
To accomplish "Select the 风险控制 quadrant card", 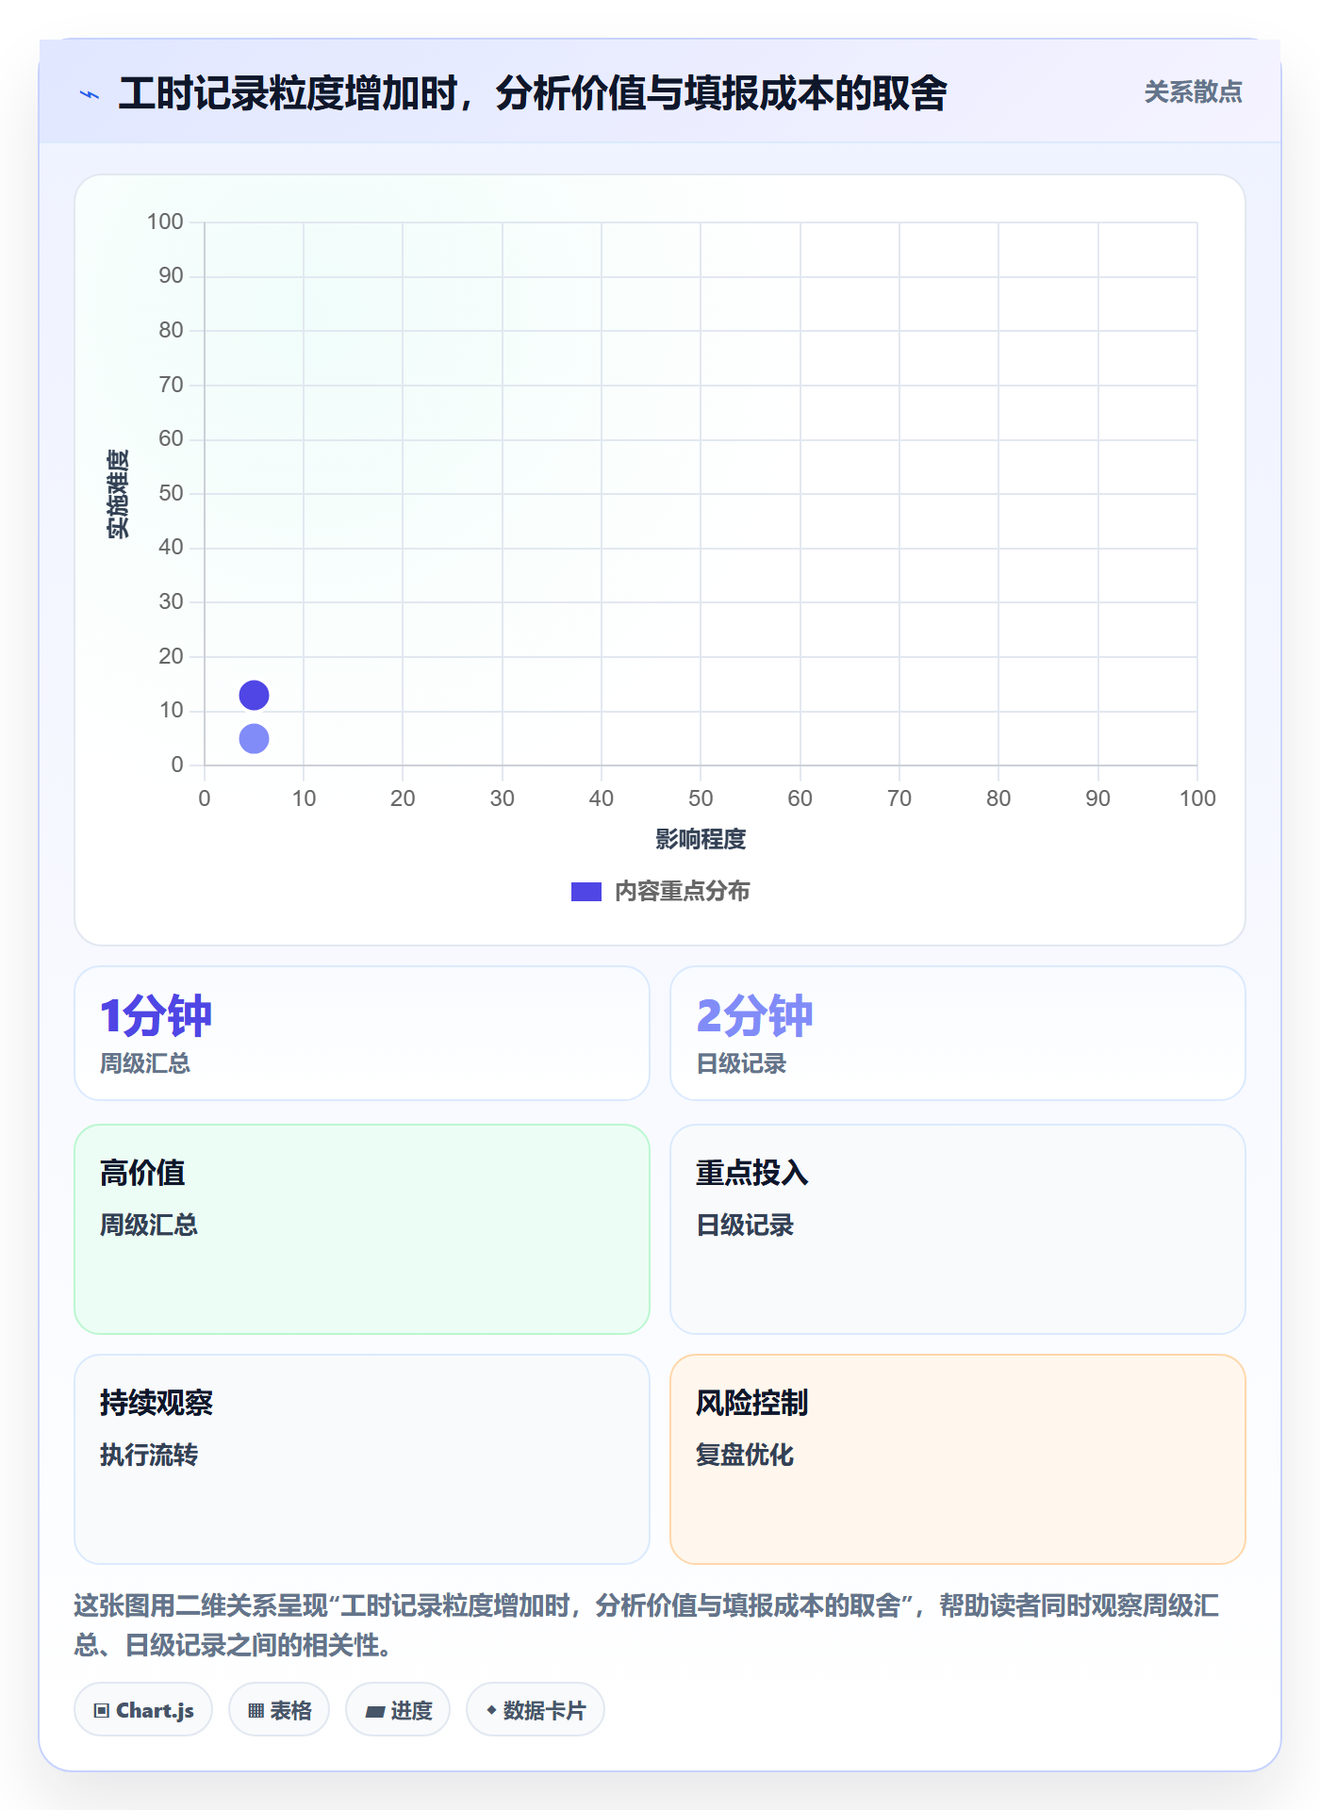I will click(958, 1459).
